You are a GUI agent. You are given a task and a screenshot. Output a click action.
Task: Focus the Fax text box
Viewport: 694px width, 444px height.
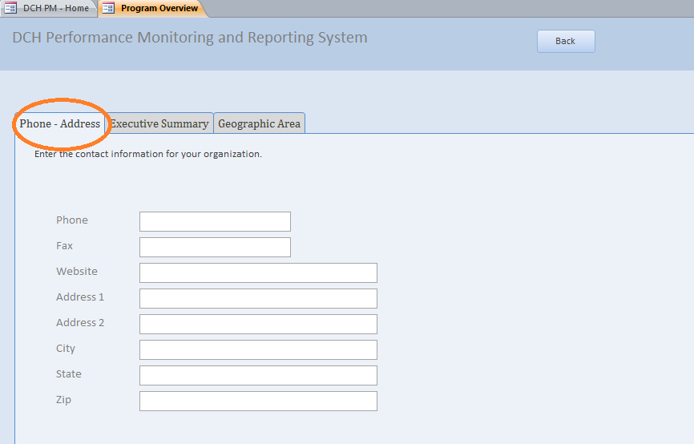[215, 247]
